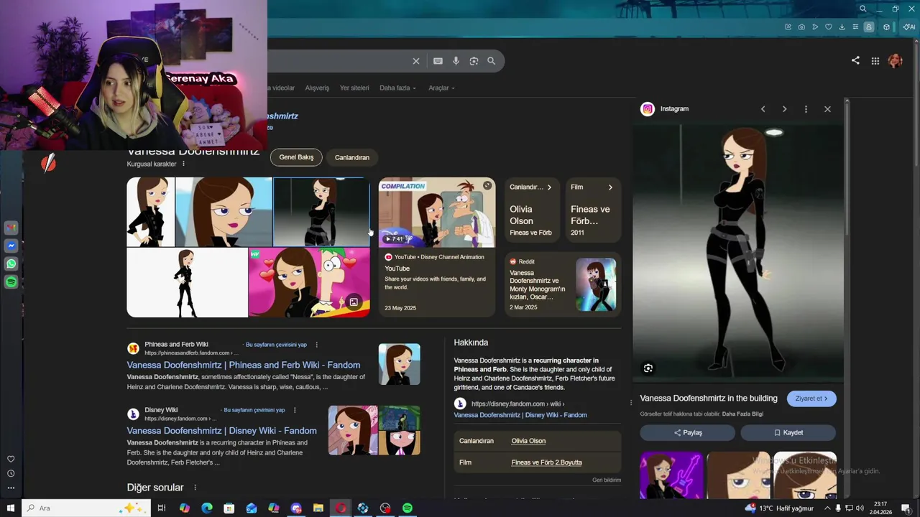The image size is (920, 517).
Task: Click the Olivia Olson link
Action: pyautogui.click(x=528, y=441)
